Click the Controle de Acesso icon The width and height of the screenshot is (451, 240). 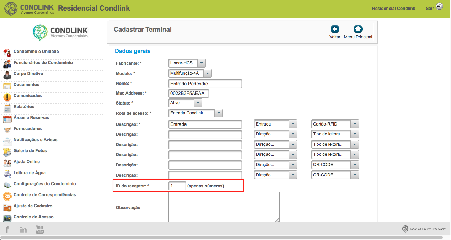click(7, 218)
